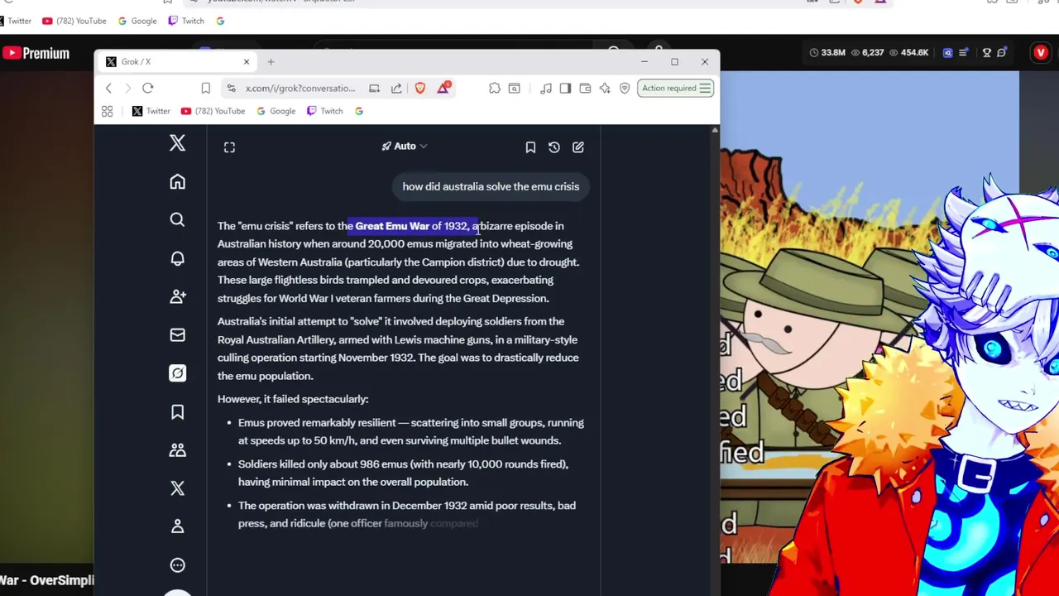The width and height of the screenshot is (1059, 596).
Task: Open Twitter bookmark in background browser window
Action: click(x=16, y=21)
